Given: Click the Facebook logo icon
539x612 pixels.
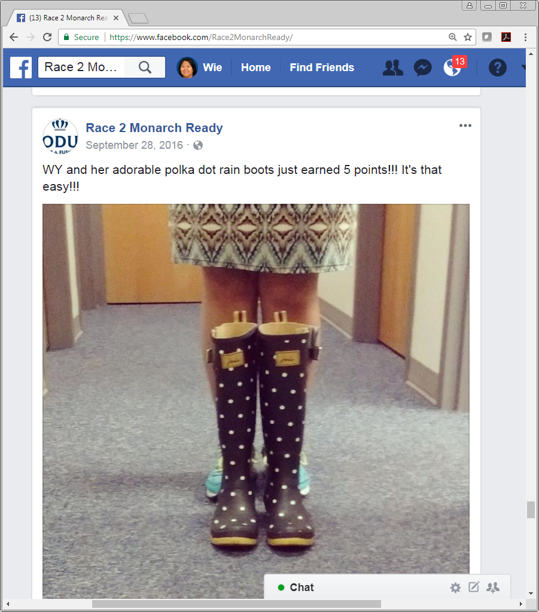Looking at the screenshot, I should click(21, 68).
